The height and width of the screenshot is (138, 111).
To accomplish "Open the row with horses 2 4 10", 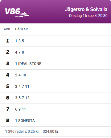I will 55,75.
